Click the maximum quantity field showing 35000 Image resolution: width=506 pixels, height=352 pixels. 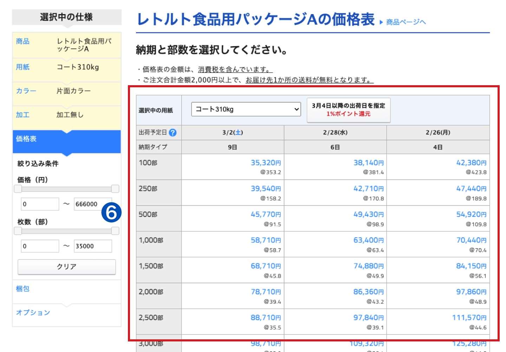point(93,246)
